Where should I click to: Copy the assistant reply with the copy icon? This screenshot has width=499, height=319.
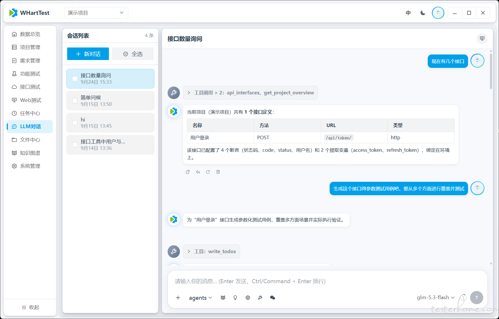[x=188, y=172]
